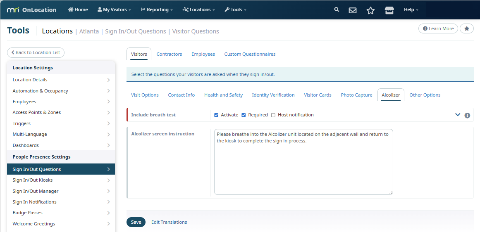Click the info icon beside breath test row
Viewport: 480px width, 232px height.
(467, 116)
